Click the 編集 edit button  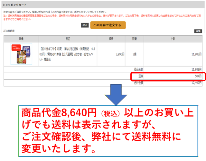click(198, 31)
